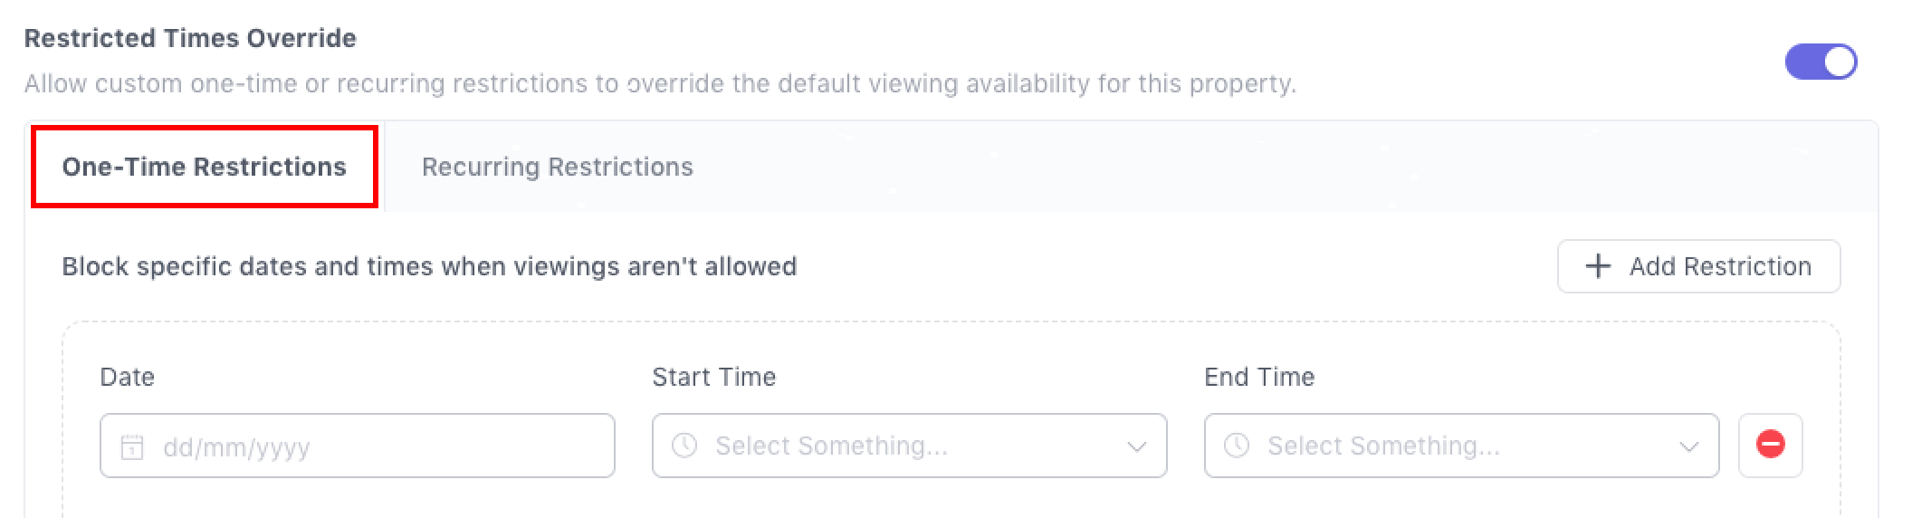Expand the Start Time chevron arrow
The height and width of the screenshot is (518, 1912).
pyautogui.click(x=1136, y=446)
